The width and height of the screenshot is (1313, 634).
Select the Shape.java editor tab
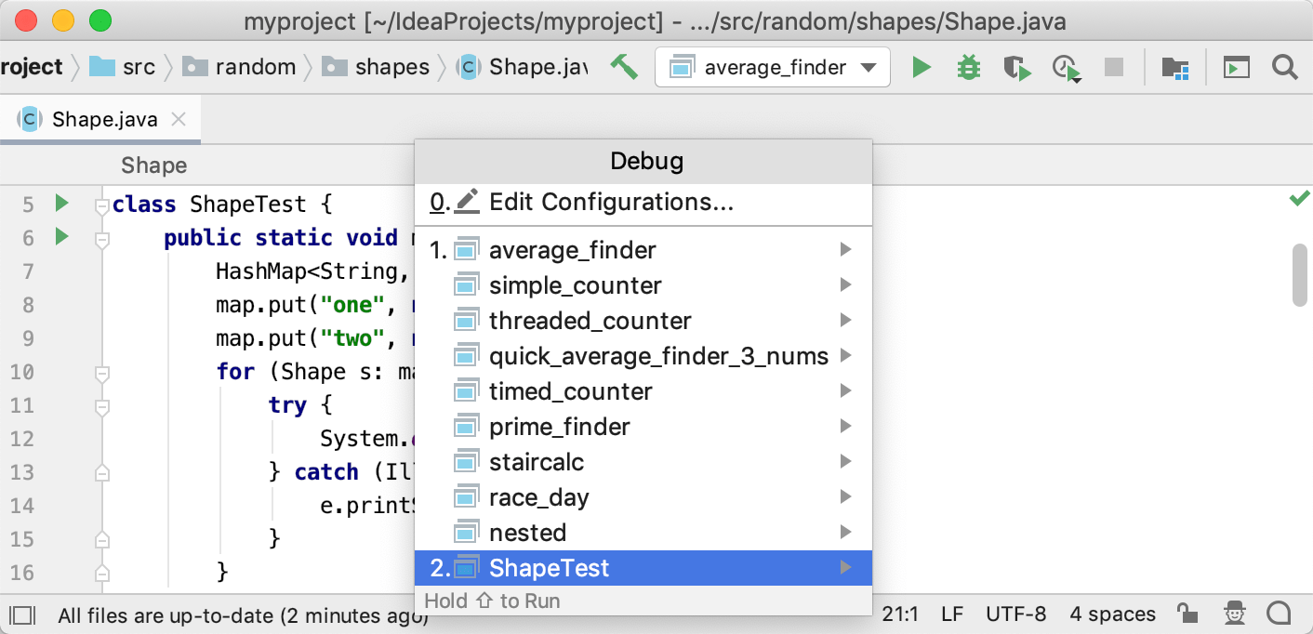(x=100, y=119)
